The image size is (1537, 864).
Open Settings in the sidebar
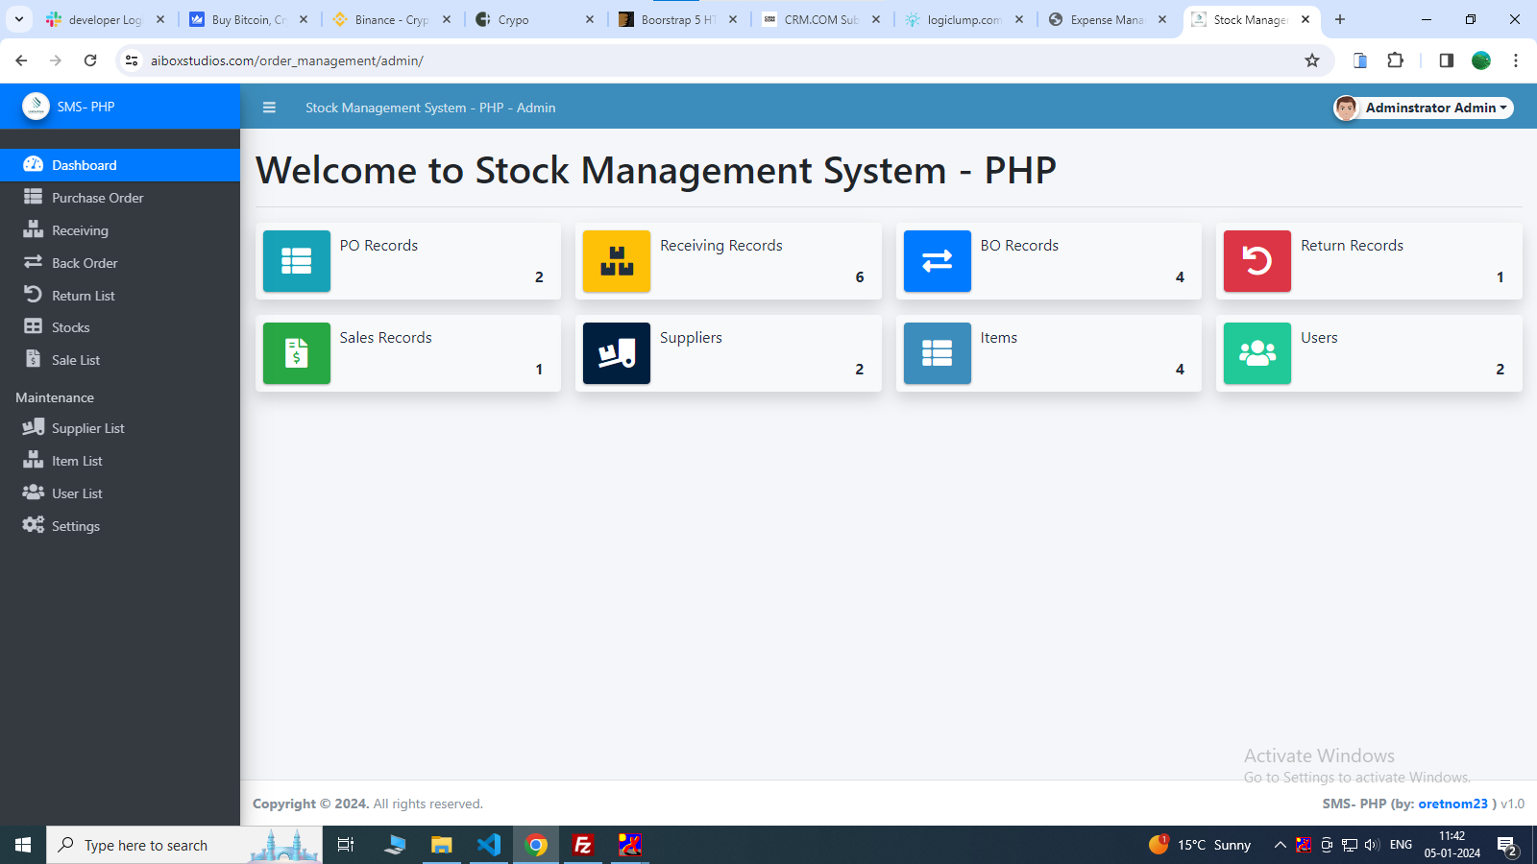[x=120, y=526]
